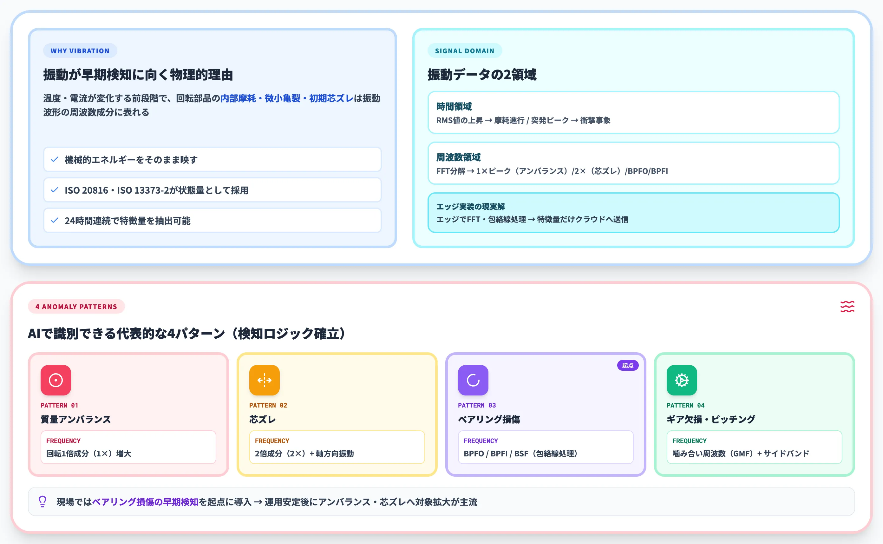Viewport: 883px width, 544px height.
Task: Click the PATTERN 03 label
Action: 477,405
